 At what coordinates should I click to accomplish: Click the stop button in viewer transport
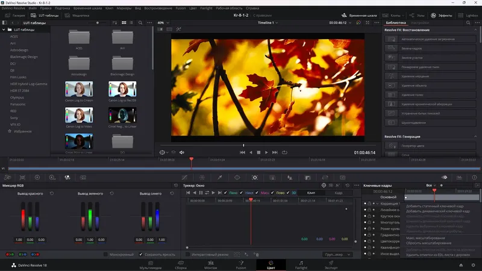tap(259, 152)
